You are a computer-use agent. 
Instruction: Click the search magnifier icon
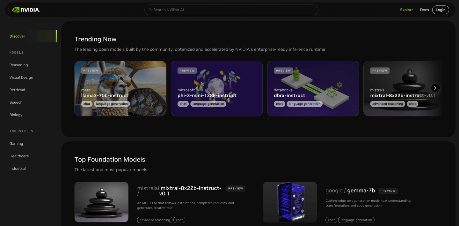click(x=150, y=10)
